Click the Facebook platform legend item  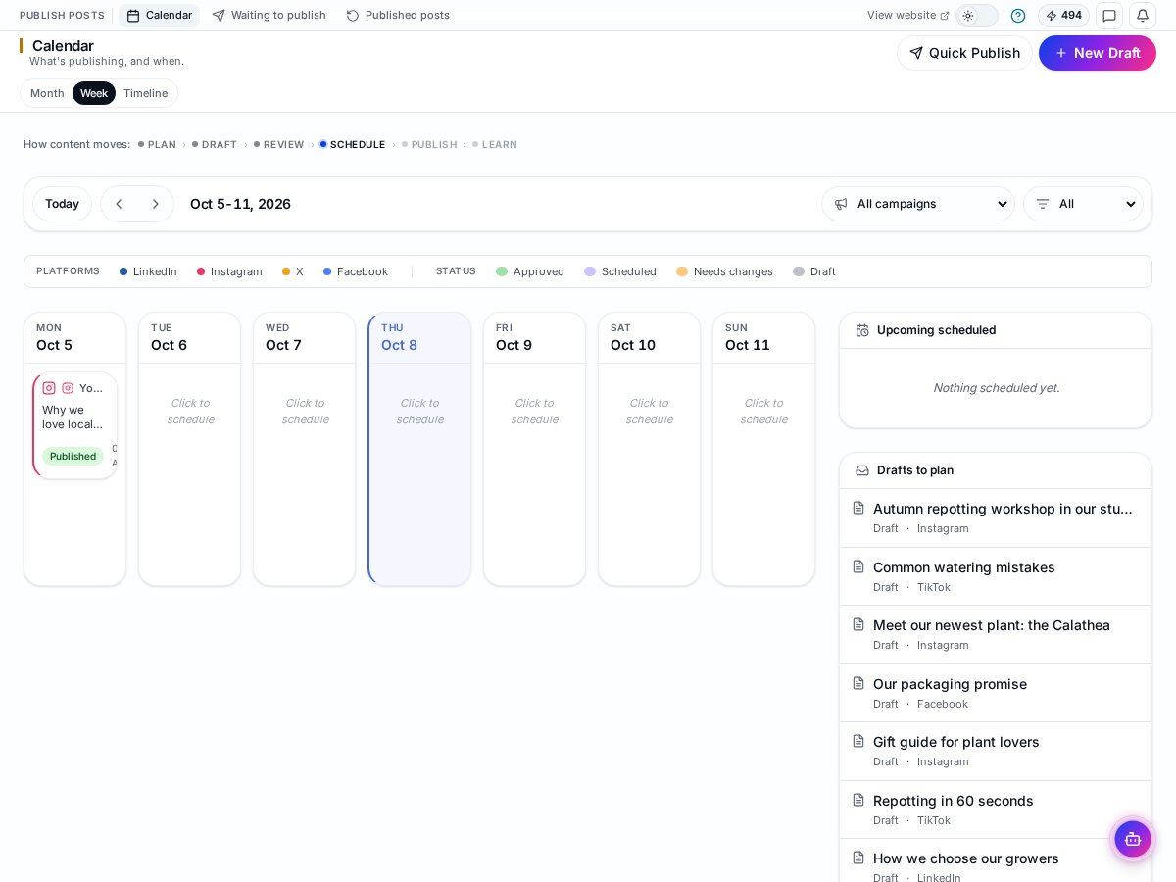click(x=356, y=271)
